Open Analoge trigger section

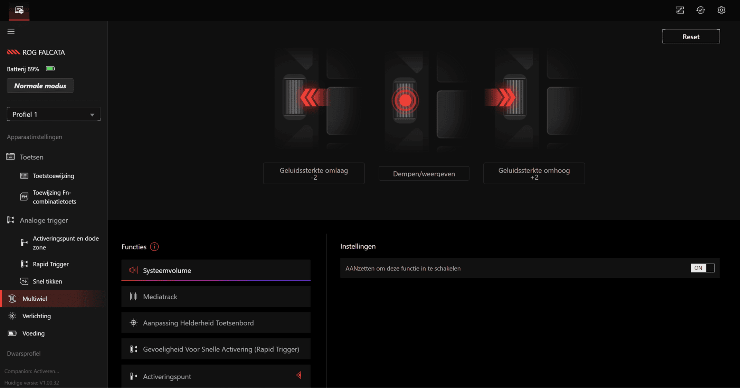tap(44, 220)
